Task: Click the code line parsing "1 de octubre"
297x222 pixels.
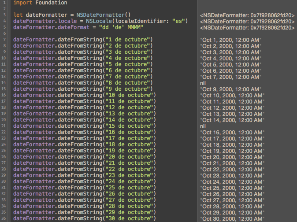Action: click(83, 40)
